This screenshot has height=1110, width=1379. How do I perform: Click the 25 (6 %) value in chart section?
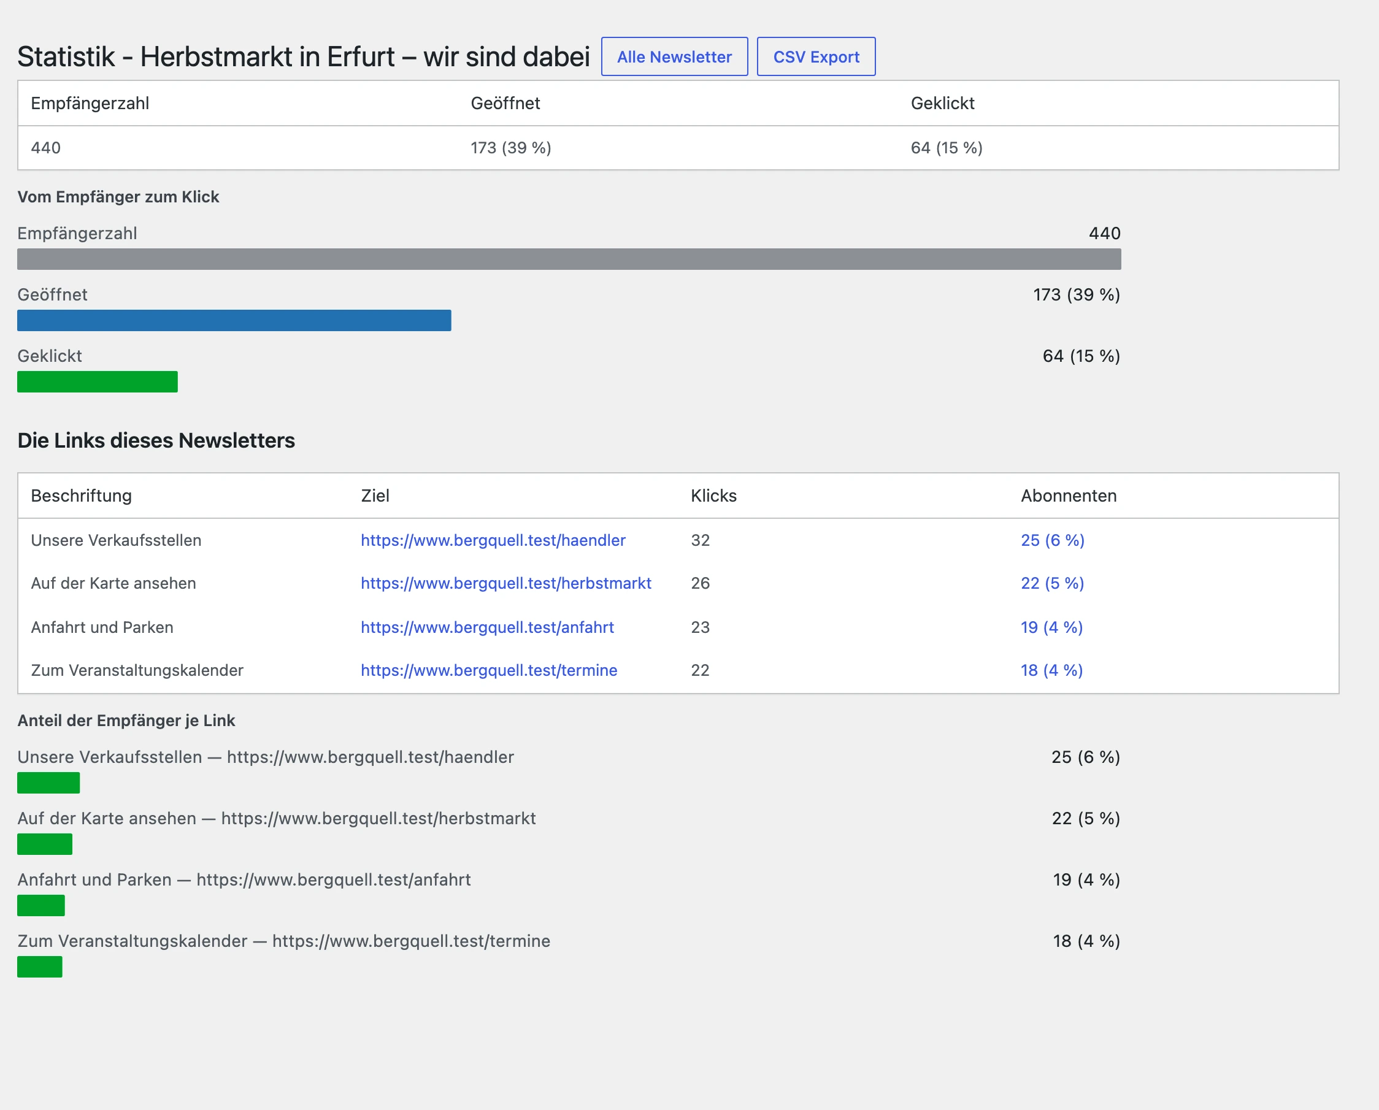point(1086,757)
